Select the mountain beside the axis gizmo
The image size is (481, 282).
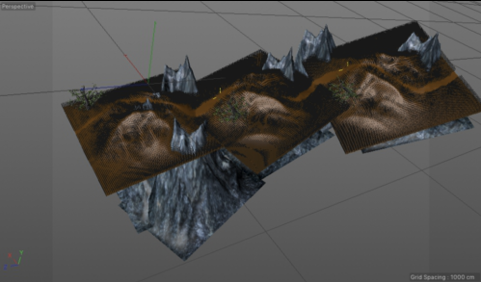click(180, 76)
